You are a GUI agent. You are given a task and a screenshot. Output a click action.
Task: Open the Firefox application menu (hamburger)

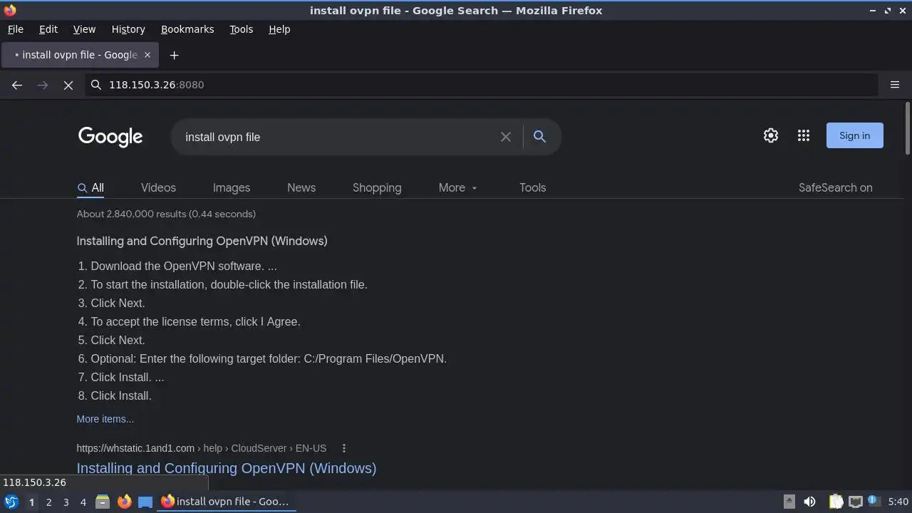(895, 85)
